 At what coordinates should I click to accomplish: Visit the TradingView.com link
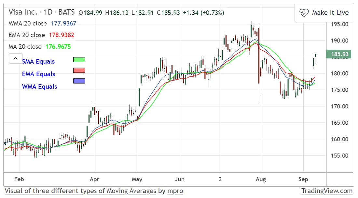(x=327, y=191)
